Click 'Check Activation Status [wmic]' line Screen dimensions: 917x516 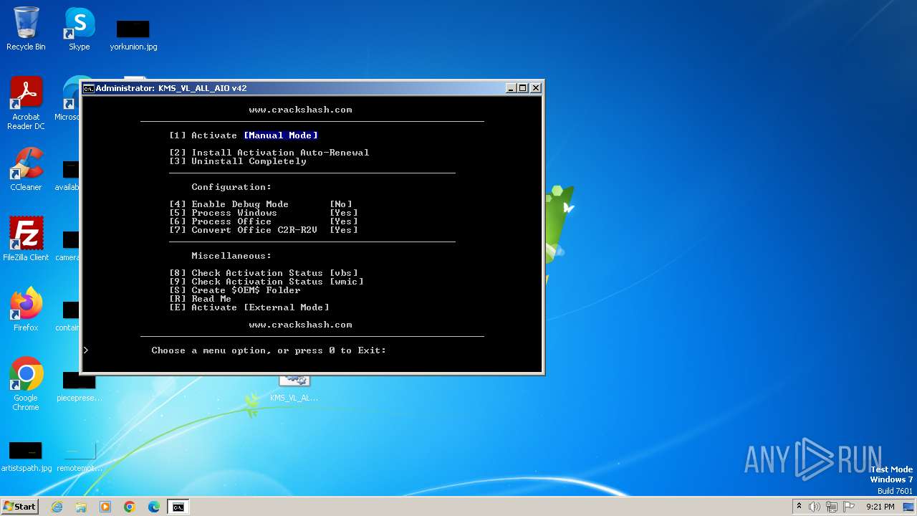pyautogui.click(x=267, y=282)
